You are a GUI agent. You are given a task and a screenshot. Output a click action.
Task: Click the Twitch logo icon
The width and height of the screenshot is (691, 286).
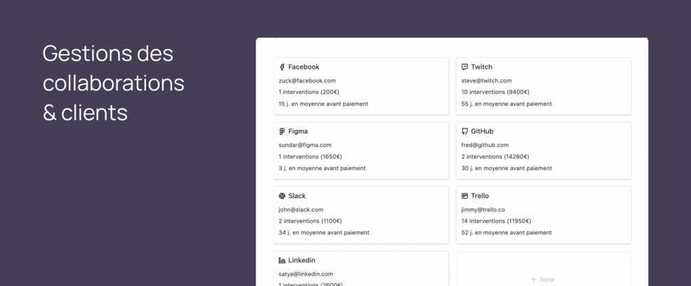(465, 67)
